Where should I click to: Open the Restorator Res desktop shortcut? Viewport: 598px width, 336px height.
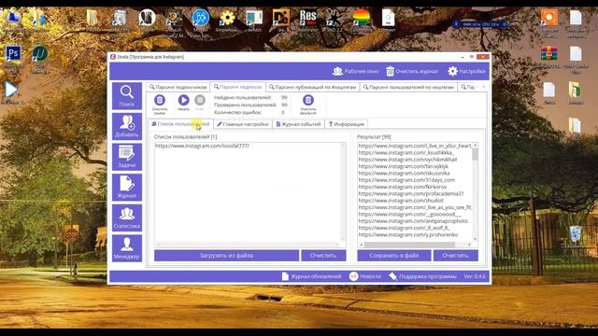[307, 18]
